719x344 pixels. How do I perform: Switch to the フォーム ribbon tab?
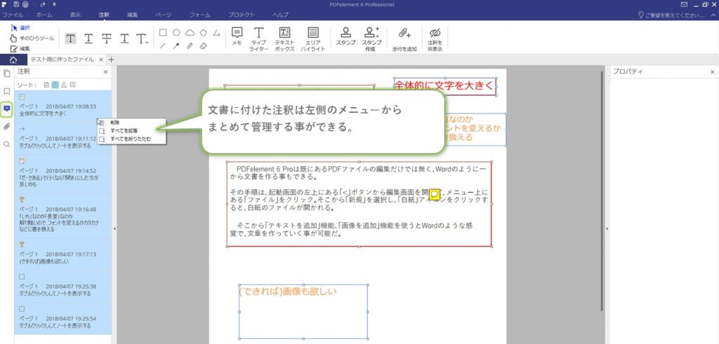200,14
